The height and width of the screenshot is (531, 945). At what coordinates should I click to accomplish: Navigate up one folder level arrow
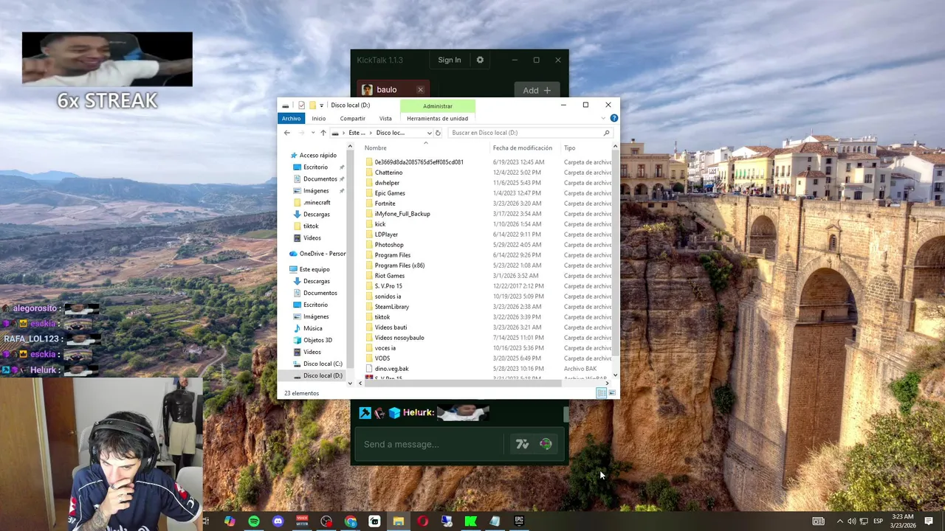(x=323, y=133)
